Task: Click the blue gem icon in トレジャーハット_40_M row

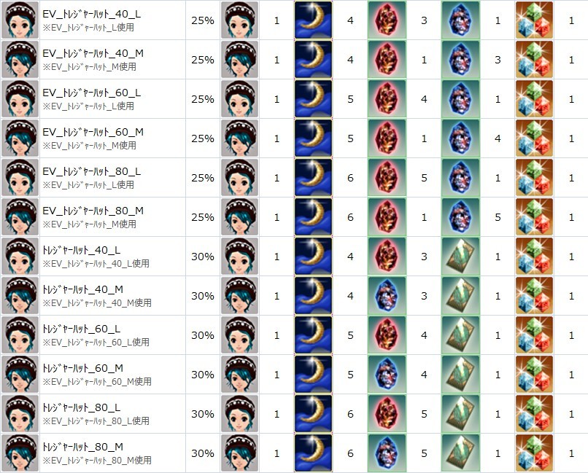Action: pyautogui.click(x=387, y=295)
